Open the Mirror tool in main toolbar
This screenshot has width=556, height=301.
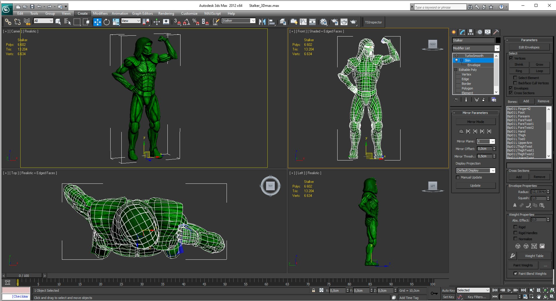click(x=262, y=22)
